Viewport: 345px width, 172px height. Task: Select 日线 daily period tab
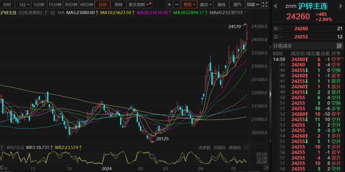tap(103, 4)
